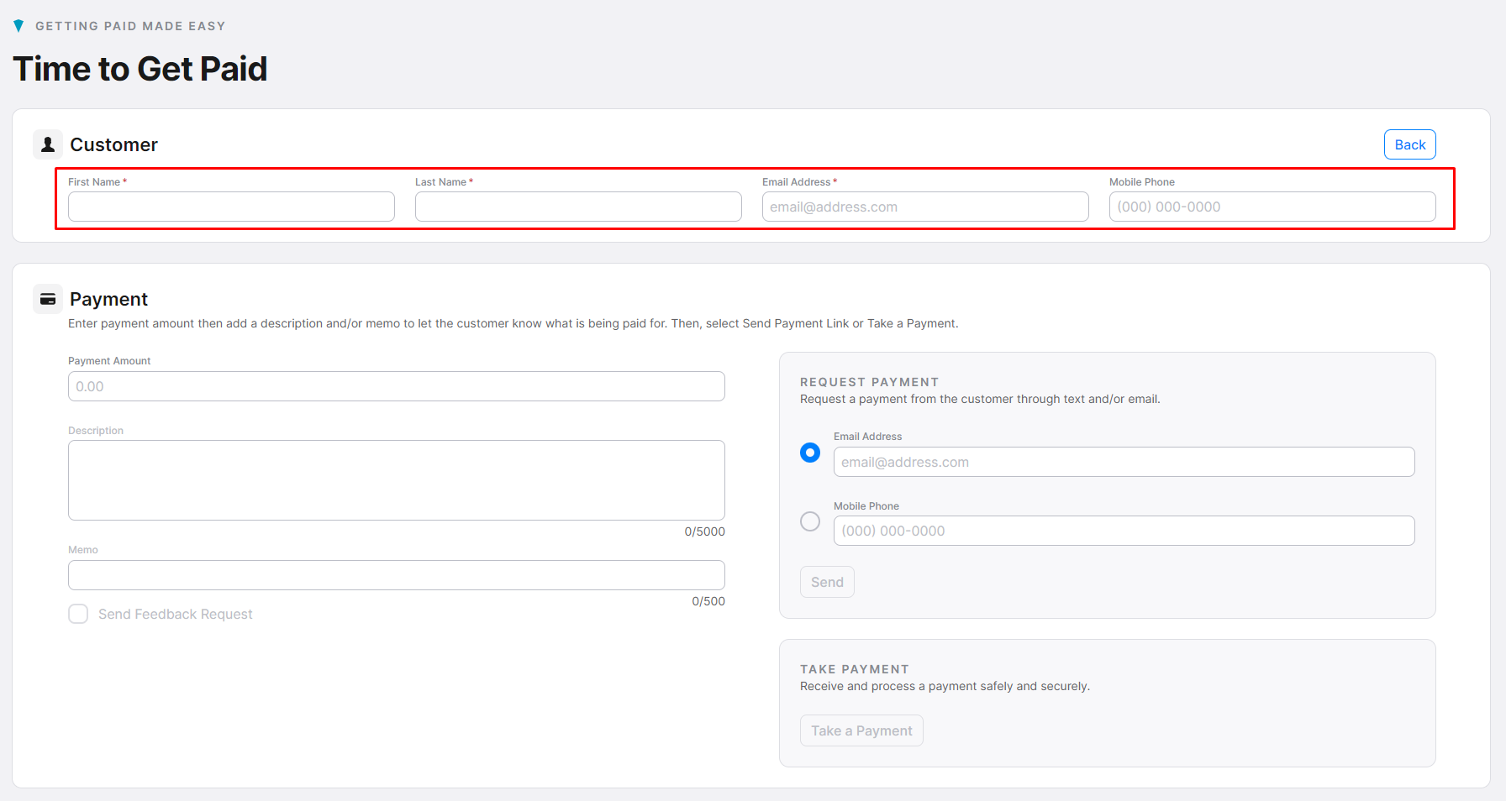Viewport: 1506px width, 801px height.
Task: Enable the Send Feedback Request checkbox
Action: 78,614
